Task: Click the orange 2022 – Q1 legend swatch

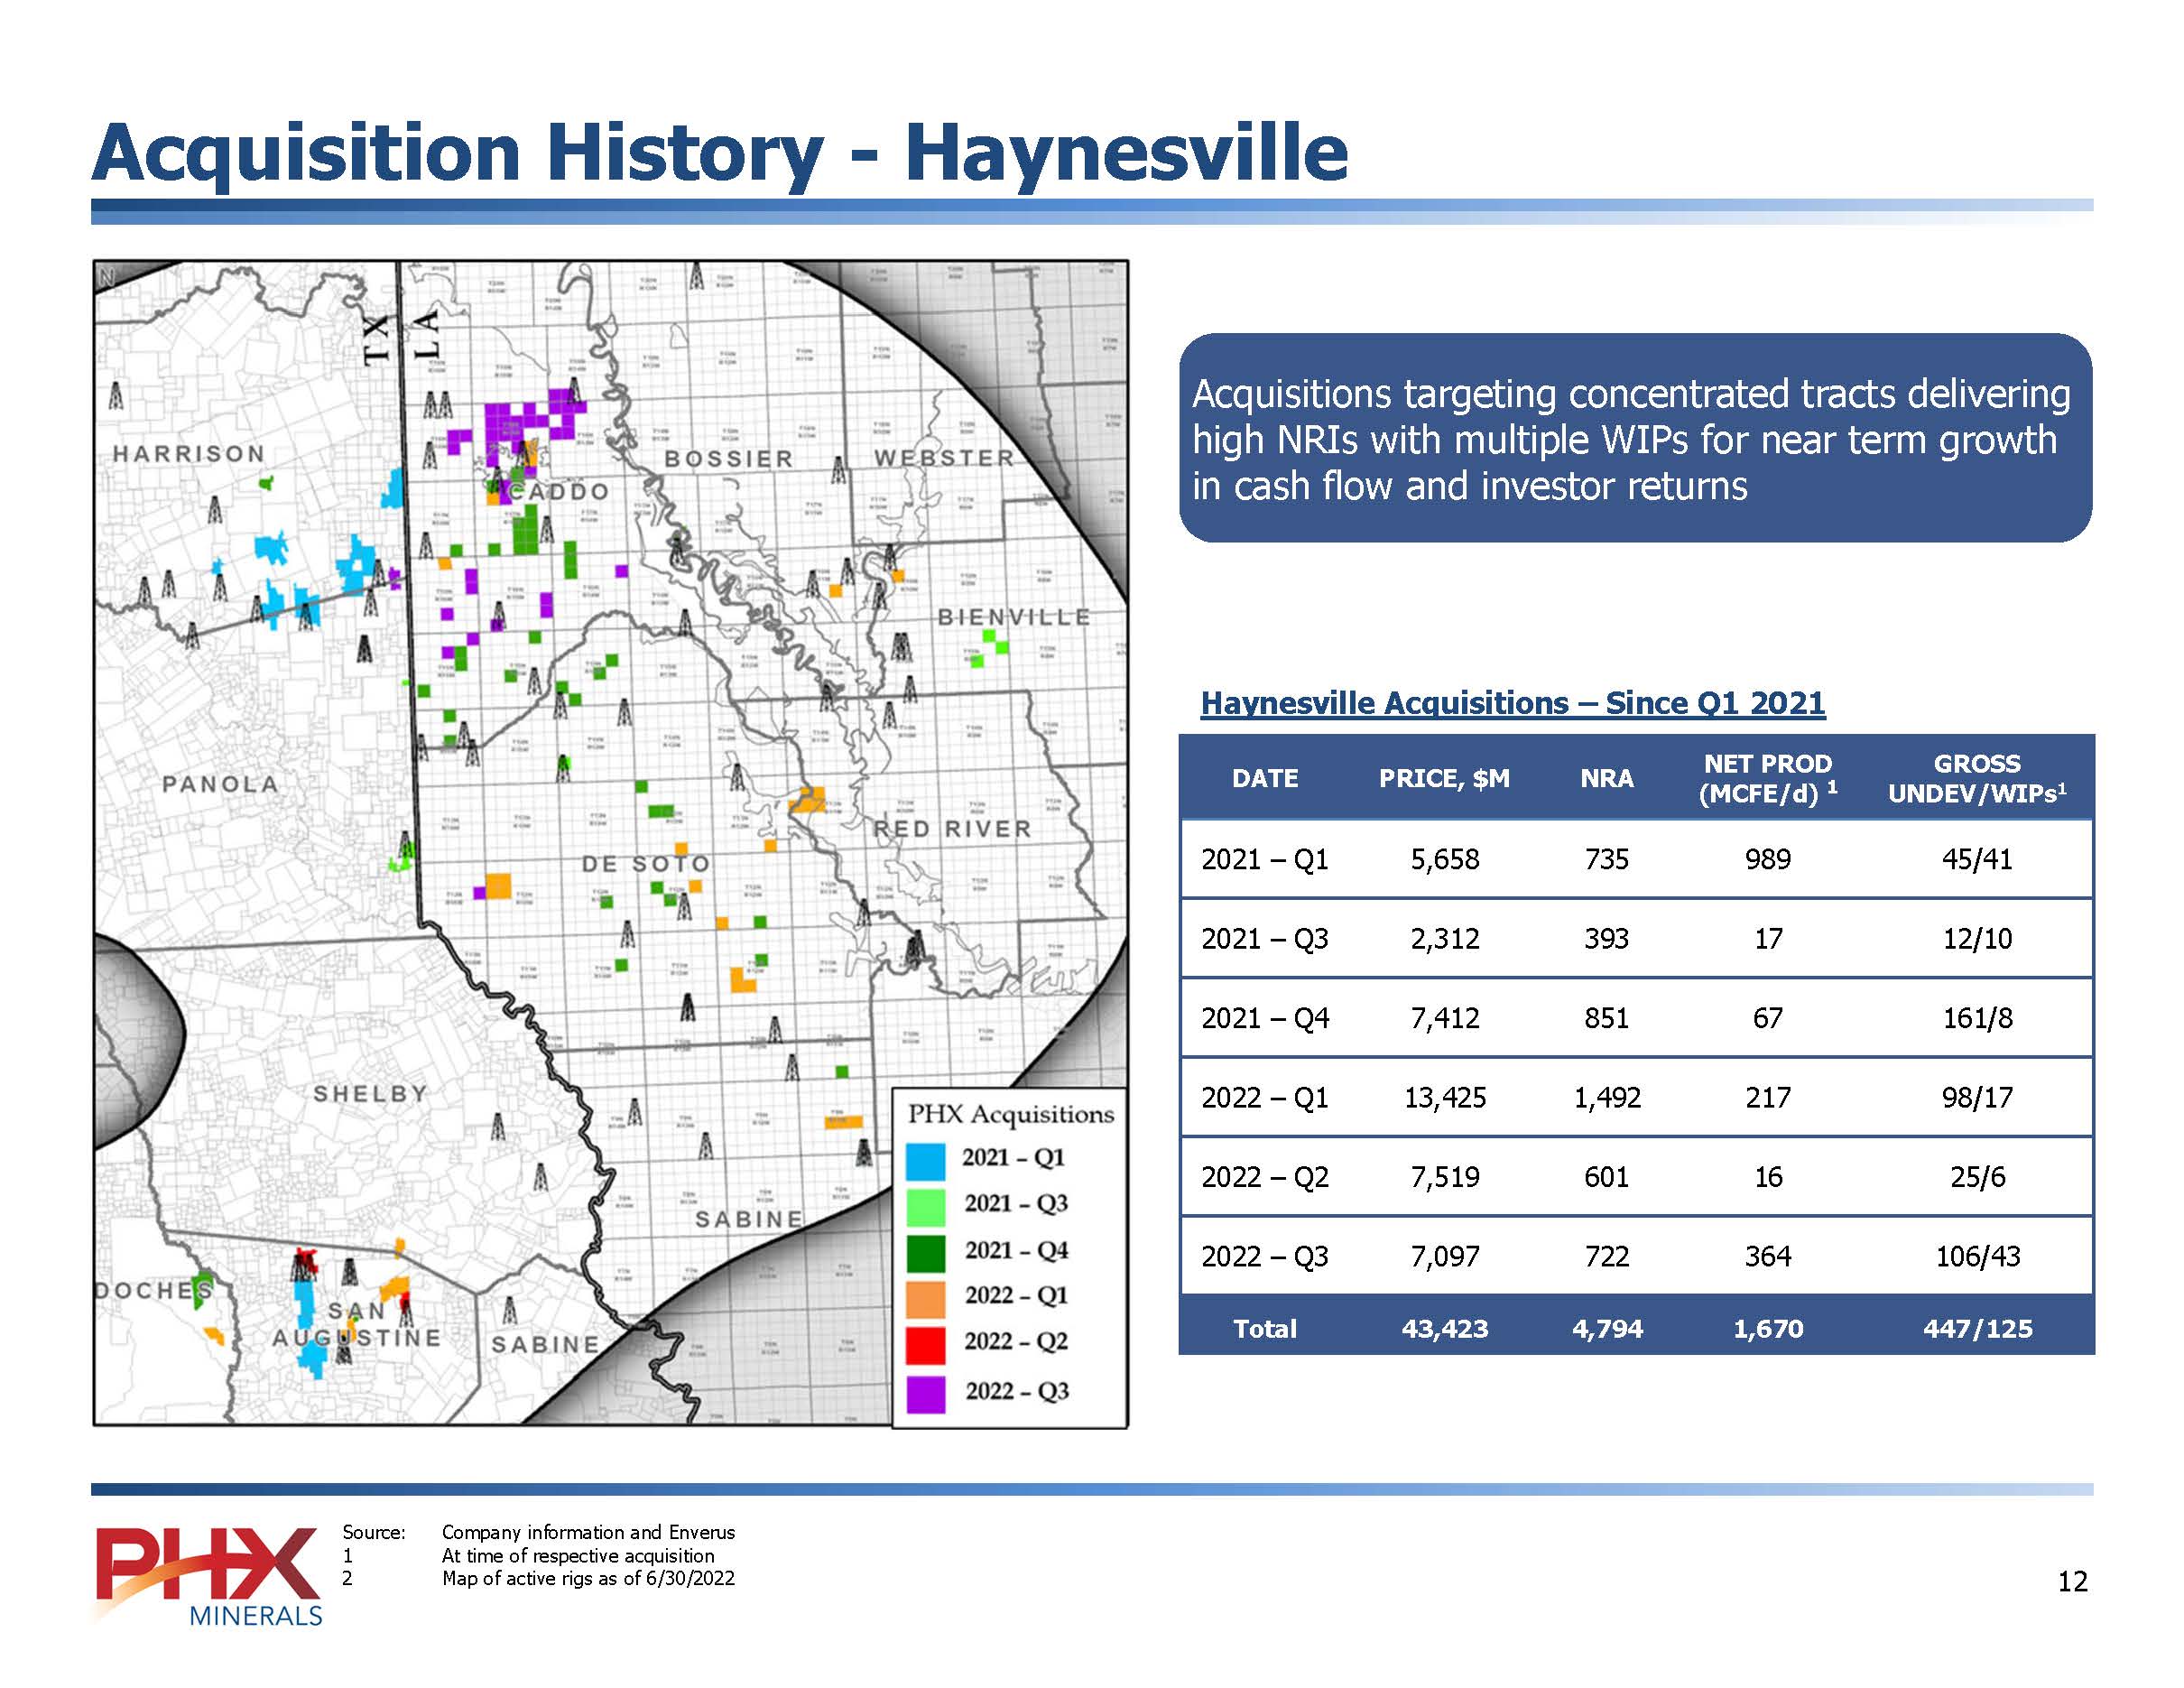Action: click(925, 1298)
